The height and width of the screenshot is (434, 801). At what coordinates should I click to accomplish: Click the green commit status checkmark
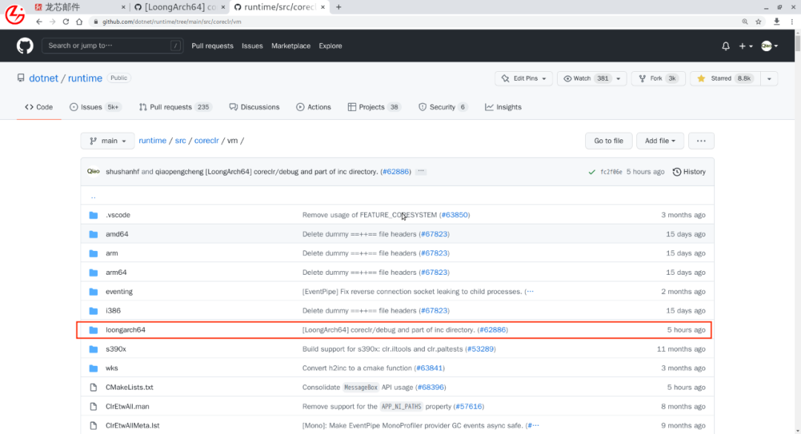pos(592,172)
